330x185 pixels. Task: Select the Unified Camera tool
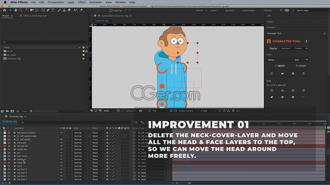tap(32, 10)
